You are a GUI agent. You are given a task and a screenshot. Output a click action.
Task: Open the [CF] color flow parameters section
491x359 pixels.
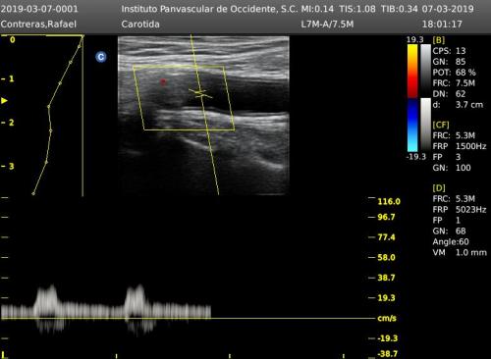pyautogui.click(x=441, y=125)
